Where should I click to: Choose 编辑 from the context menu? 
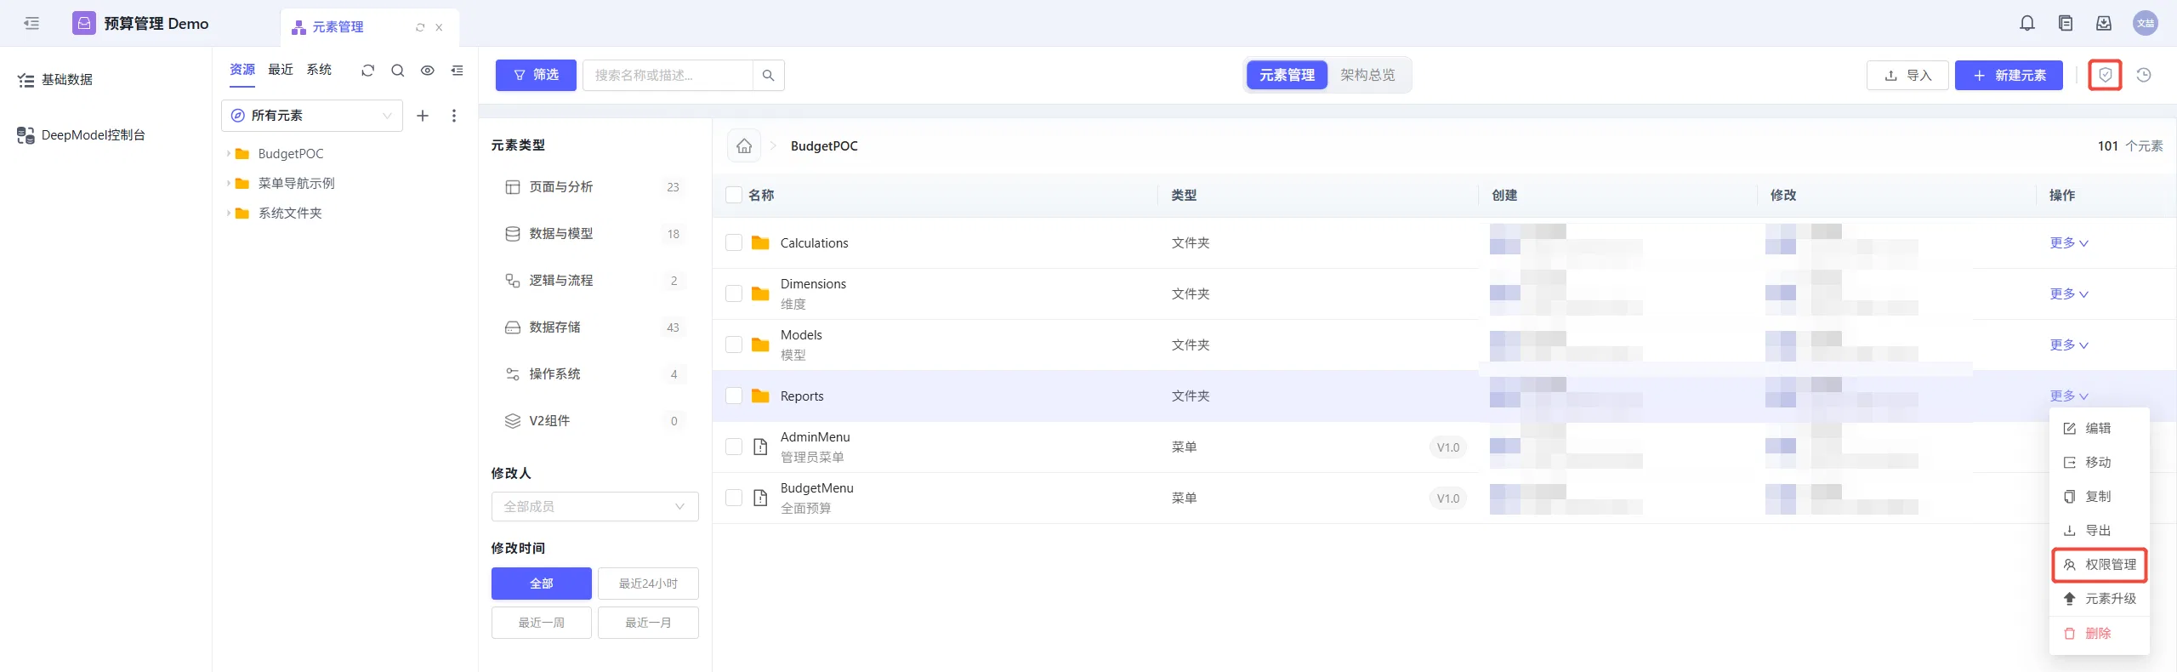2100,429
